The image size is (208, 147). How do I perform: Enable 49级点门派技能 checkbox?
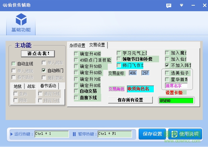point(76,60)
